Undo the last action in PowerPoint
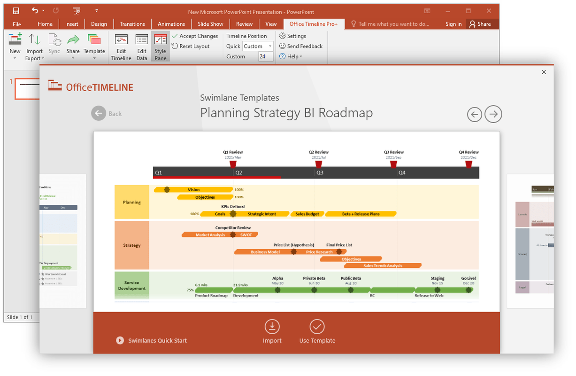 click(35, 10)
